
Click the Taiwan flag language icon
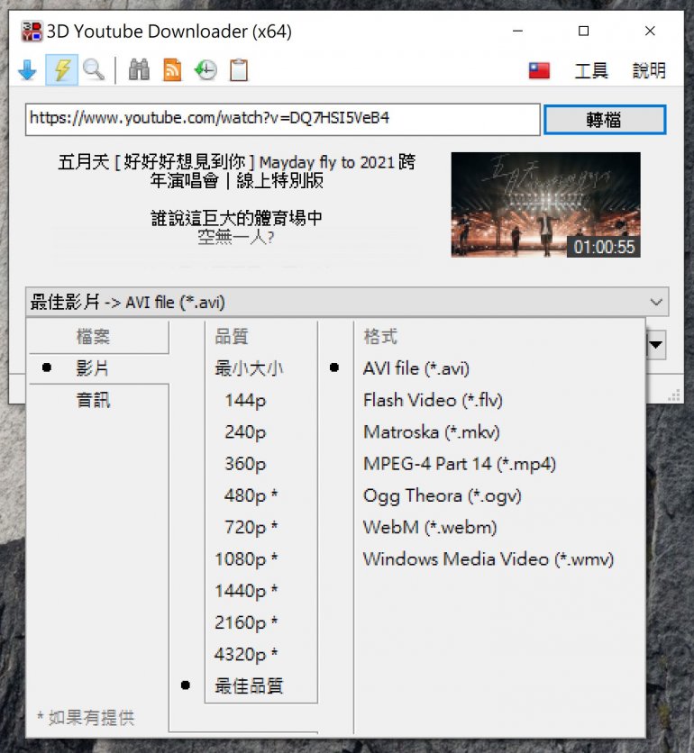[x=539, y=70]
